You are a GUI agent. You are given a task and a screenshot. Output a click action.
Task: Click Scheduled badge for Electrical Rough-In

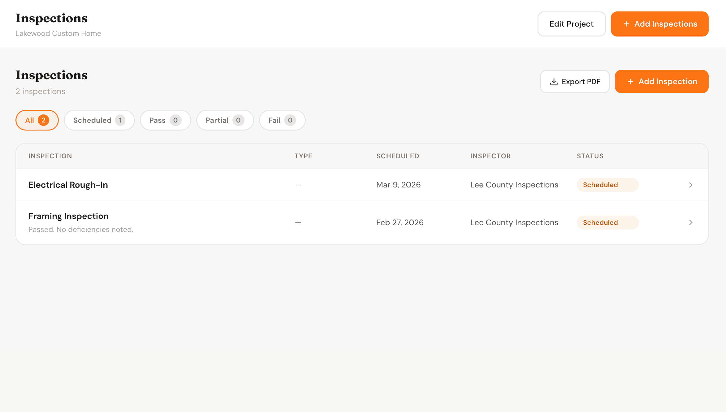(x=607, y=185)
